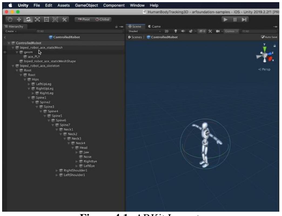Select the Move tool
Viewport: 282px width, 216px height.
(x=19, y=19)
